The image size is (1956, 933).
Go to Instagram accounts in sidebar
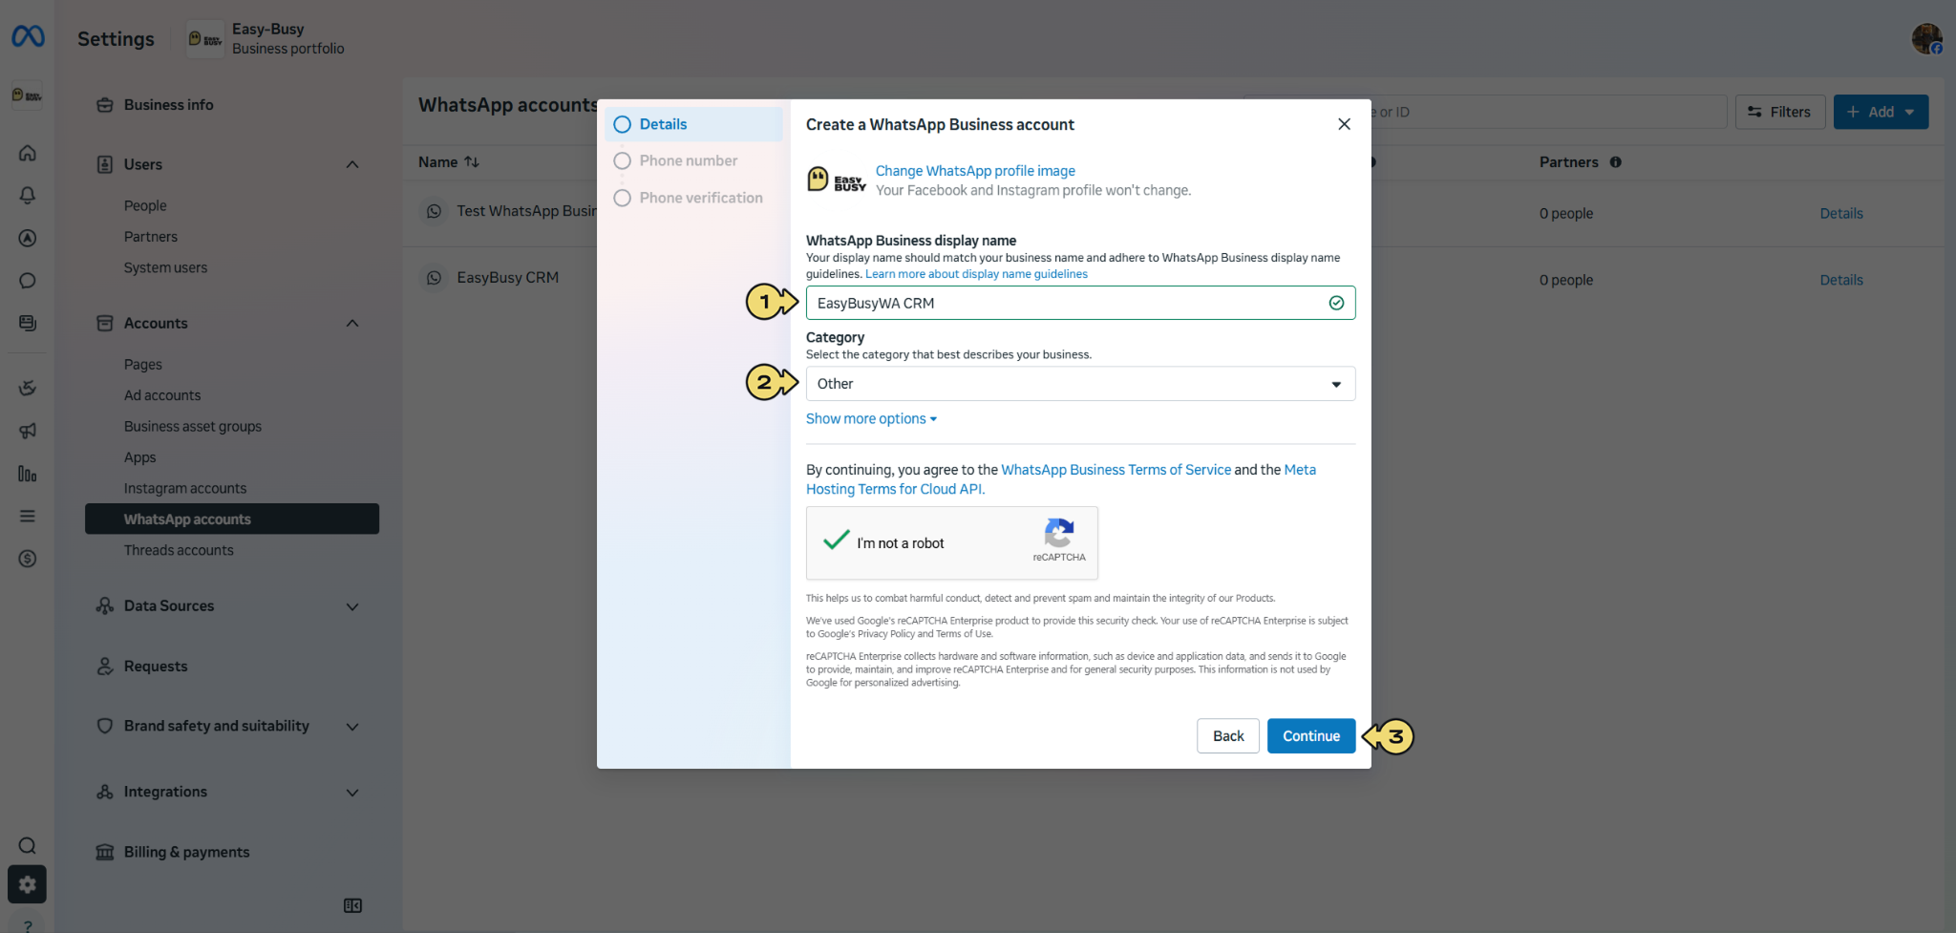click(185, 488)
